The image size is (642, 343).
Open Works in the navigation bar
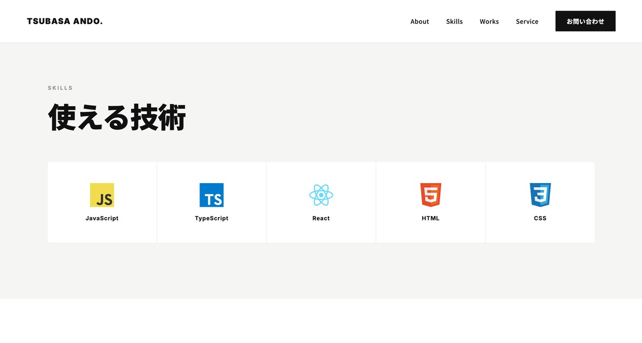(489, 22)
